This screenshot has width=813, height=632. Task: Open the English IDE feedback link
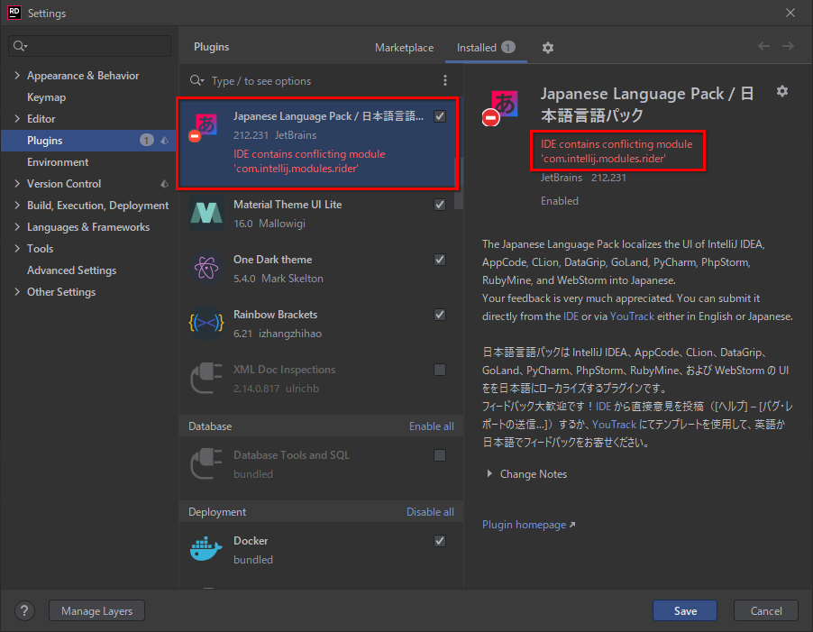(571, 316)
